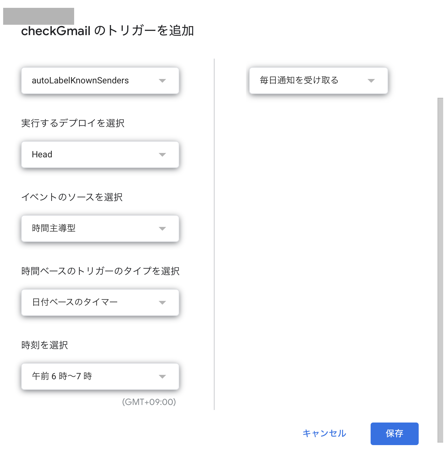Expand the deployment selector showing Head
Image resolution: width=446 pixels, height=457 pixels.
(100, 155)
